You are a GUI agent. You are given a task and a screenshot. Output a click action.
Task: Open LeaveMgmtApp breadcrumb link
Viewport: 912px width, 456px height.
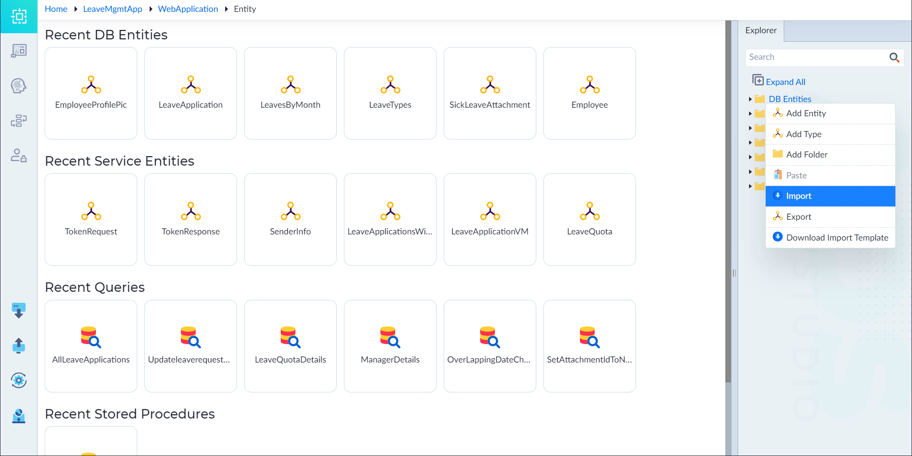coord(113,9)
